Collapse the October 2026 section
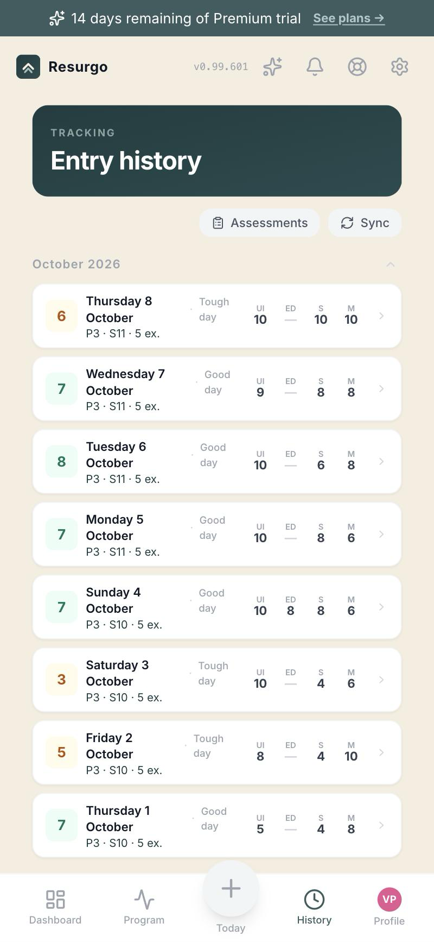This screenshot has width=434, height=942. click(390, 265)
